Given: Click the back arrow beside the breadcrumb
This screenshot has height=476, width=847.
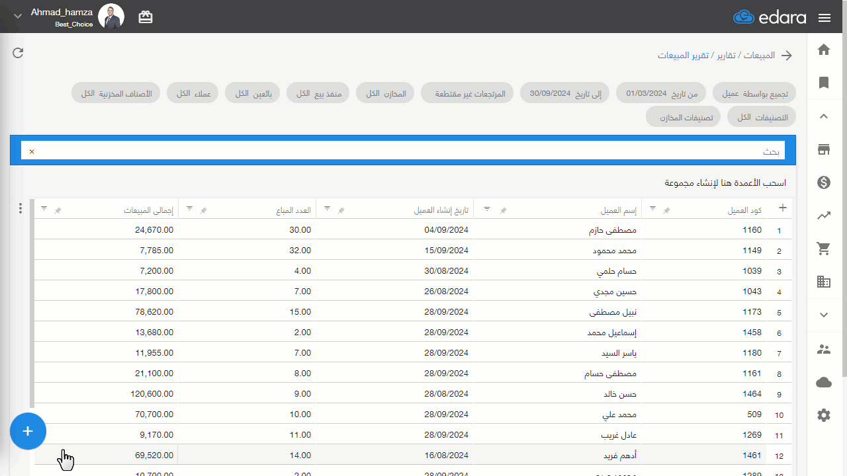Looking at the screenshot, I should [787, 56].
